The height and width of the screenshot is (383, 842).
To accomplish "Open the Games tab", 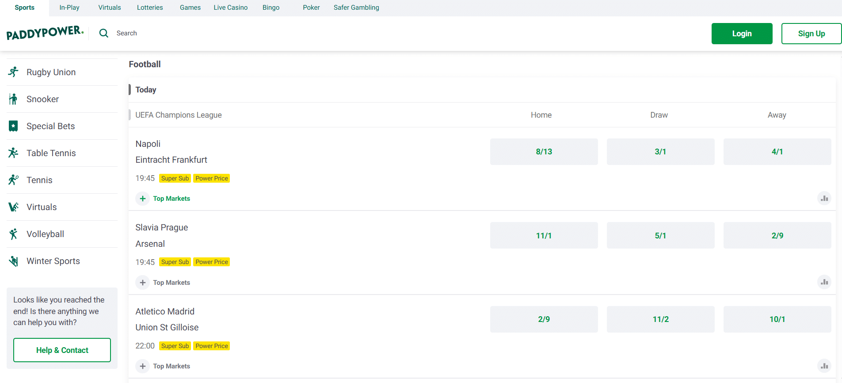I will pos(190,8).
